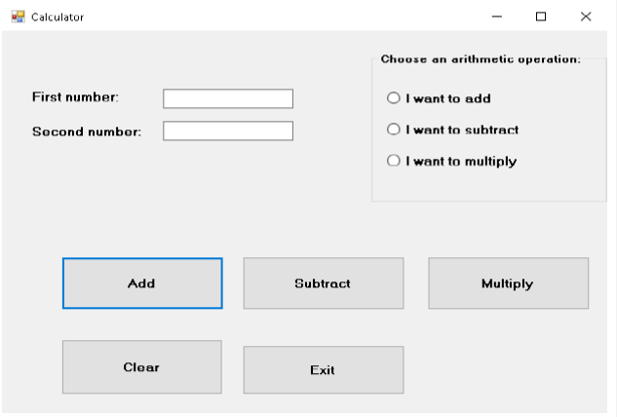Click the Clear button
Viewport: 617px width, 417px height.
pyautogui.click(x=142, y=367)
